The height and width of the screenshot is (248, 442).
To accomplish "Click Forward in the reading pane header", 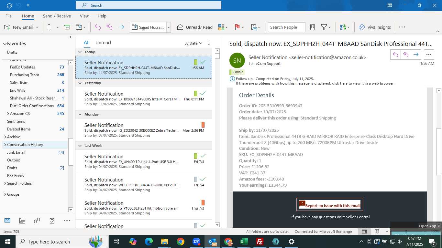I will (x=416, y=55).
